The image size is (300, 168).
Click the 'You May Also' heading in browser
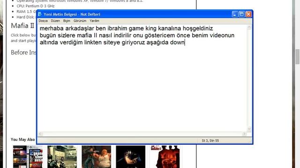(23, 140)
